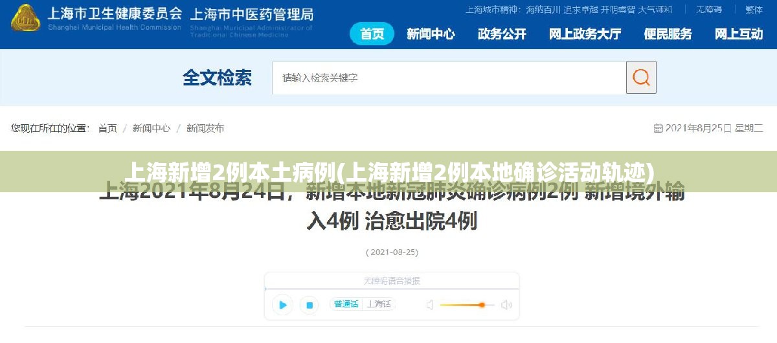Click the loud-volume speaker icon
This screenshot has width=777, height=343.
click(507, 305)
